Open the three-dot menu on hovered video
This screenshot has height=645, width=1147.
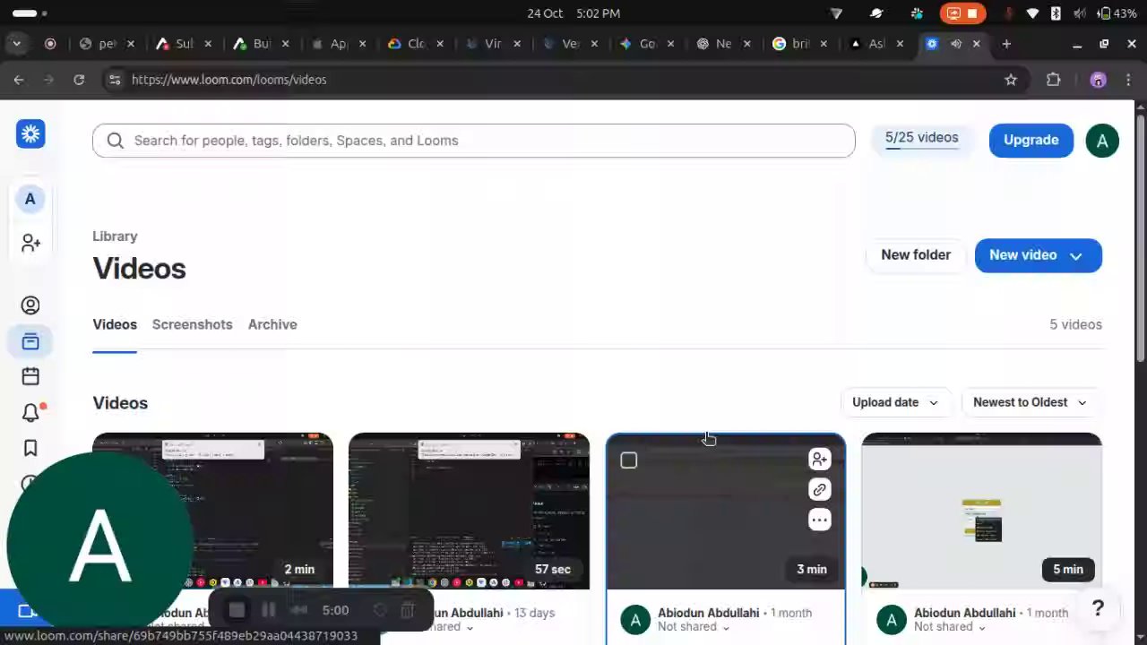(x=819, y=520)
